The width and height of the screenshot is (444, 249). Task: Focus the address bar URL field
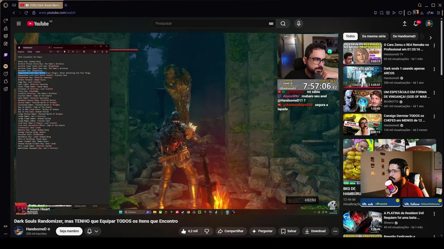coord(57,13)
